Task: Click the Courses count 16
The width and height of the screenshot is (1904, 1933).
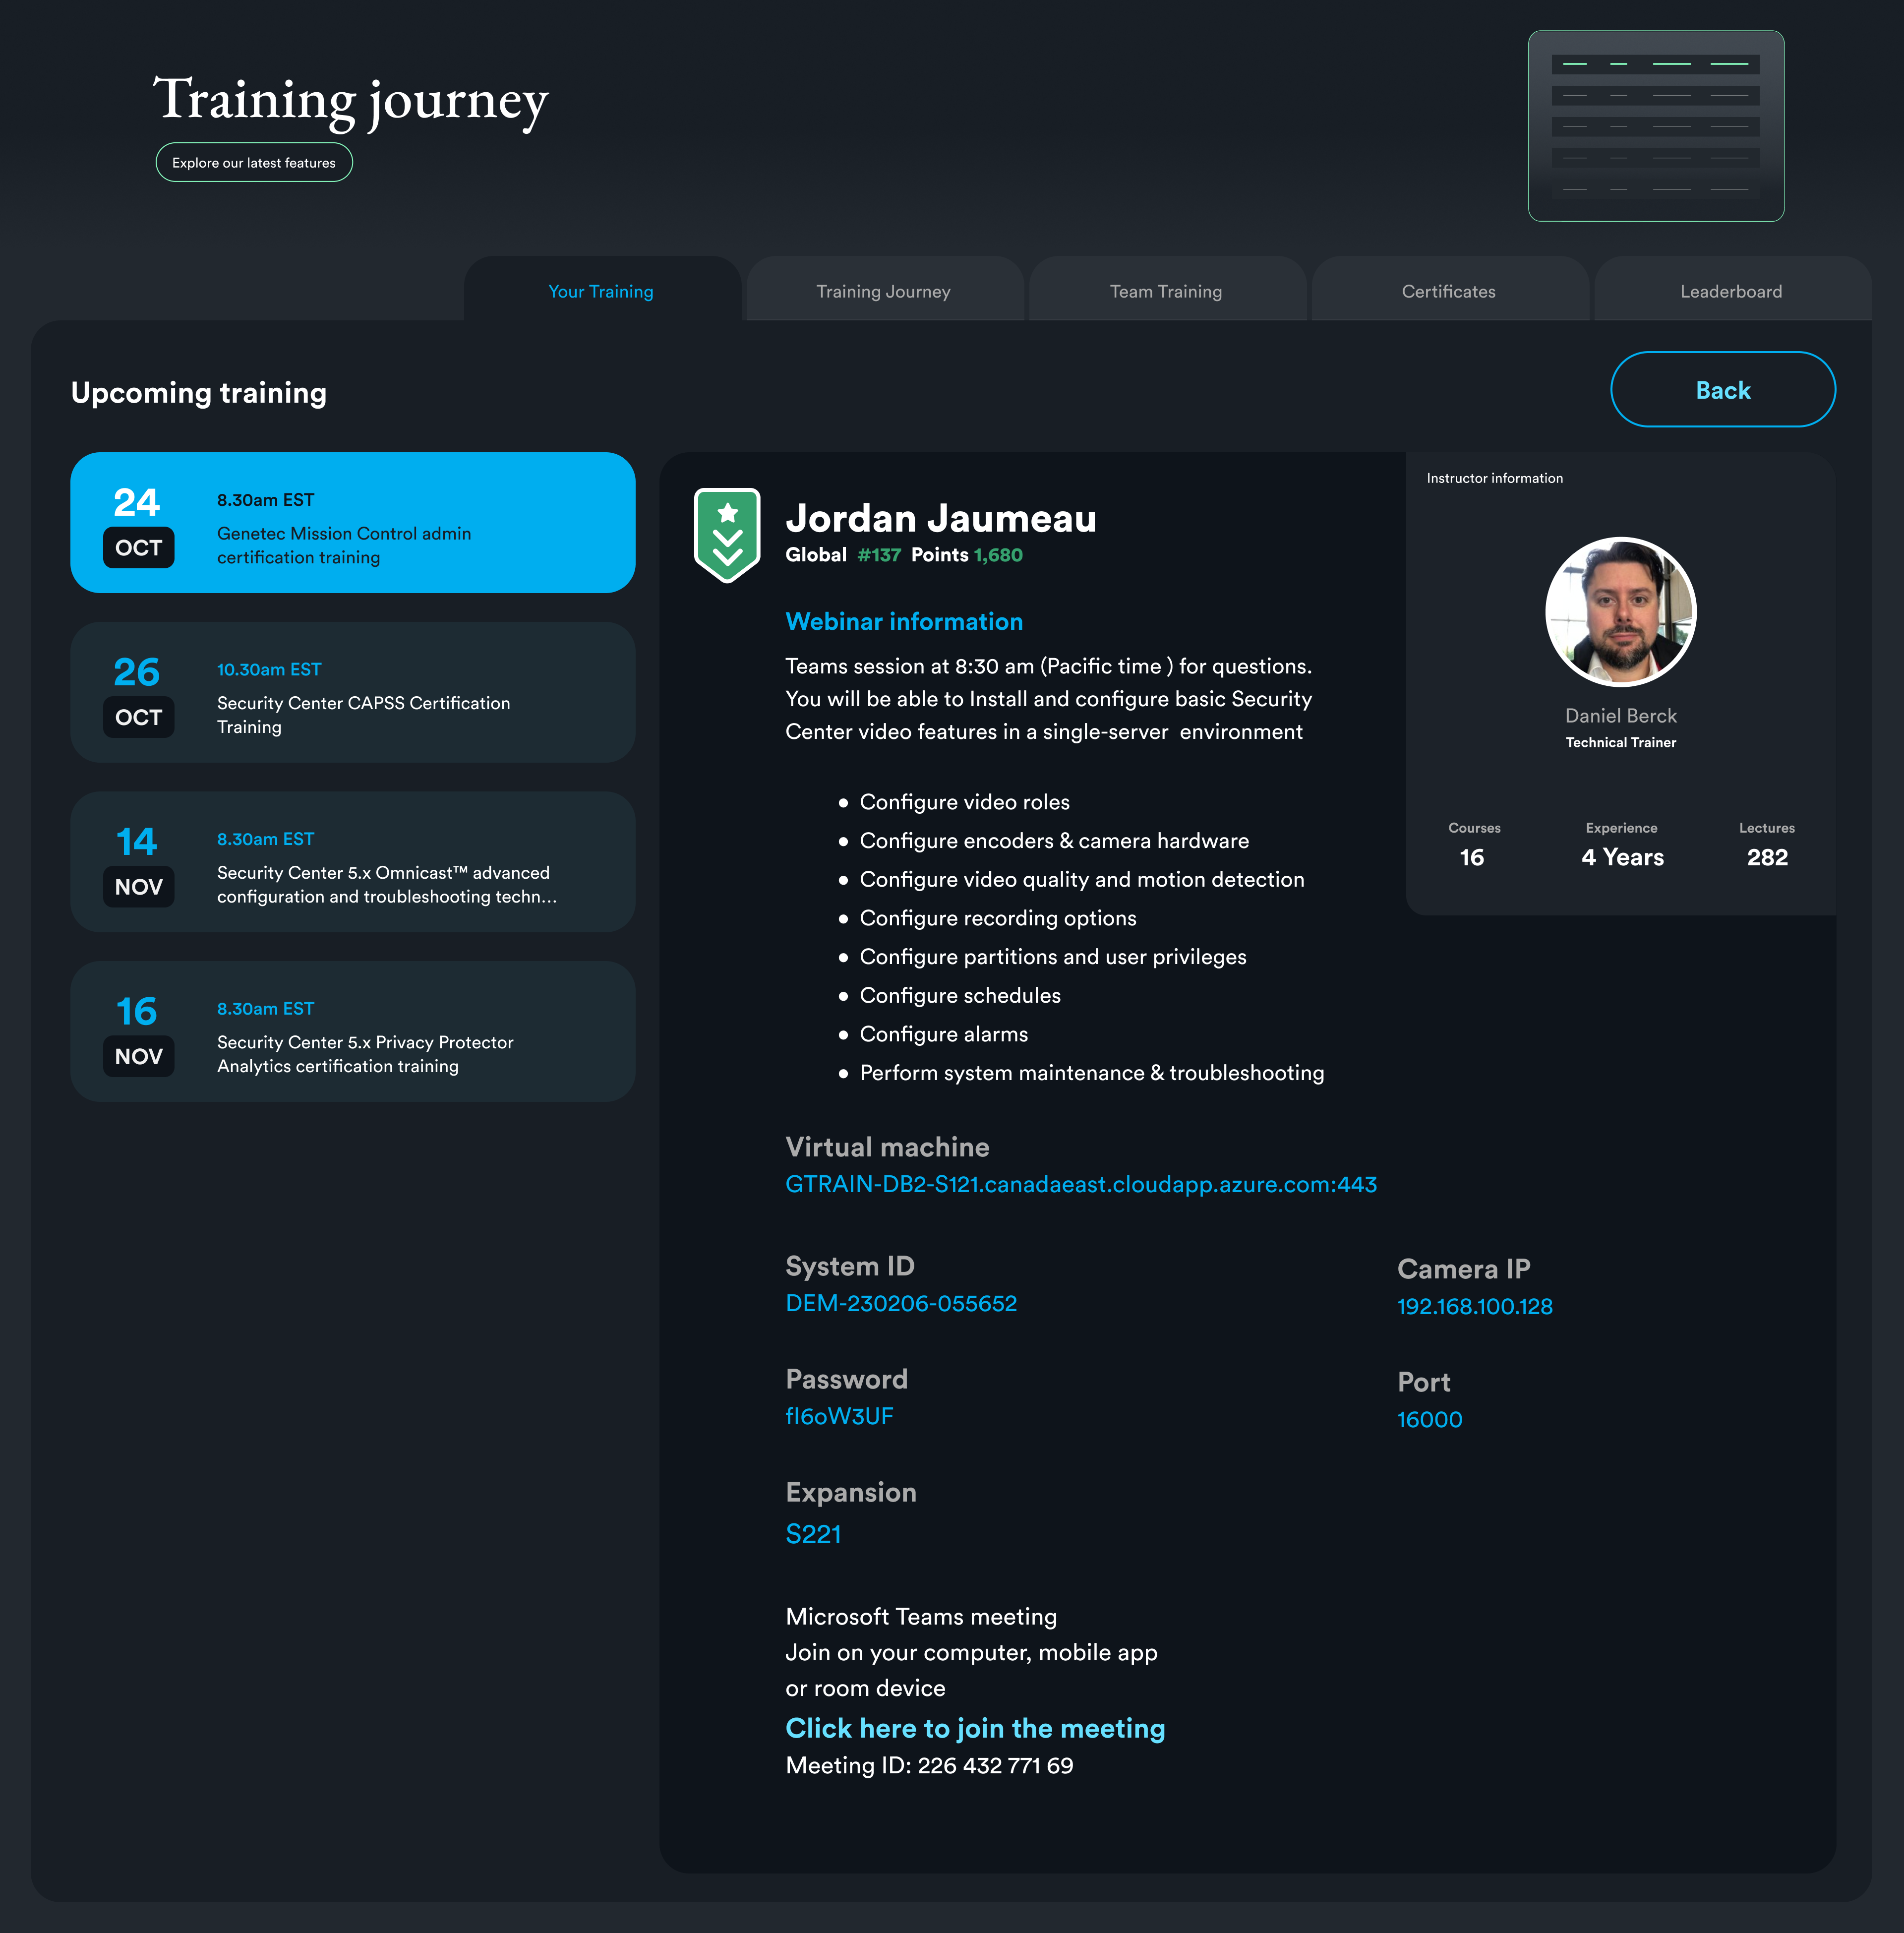Action: (x=1472, y=858)
